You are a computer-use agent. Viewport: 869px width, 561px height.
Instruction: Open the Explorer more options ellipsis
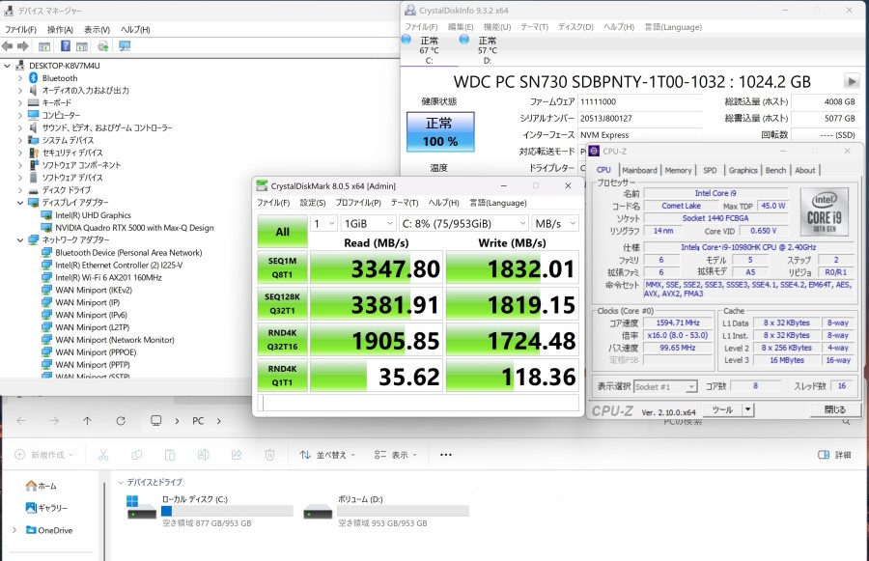click(445, 455)
